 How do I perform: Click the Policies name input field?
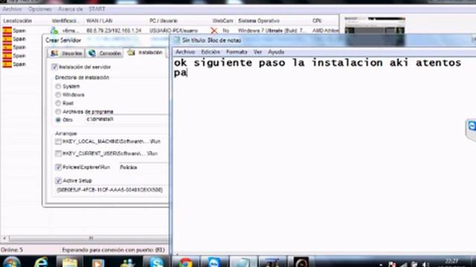pos(144,167)
